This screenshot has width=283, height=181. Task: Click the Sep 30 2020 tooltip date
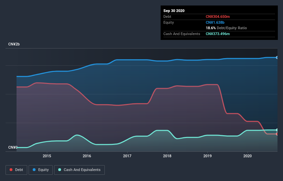pyautogui.click(x=174, y=11)
